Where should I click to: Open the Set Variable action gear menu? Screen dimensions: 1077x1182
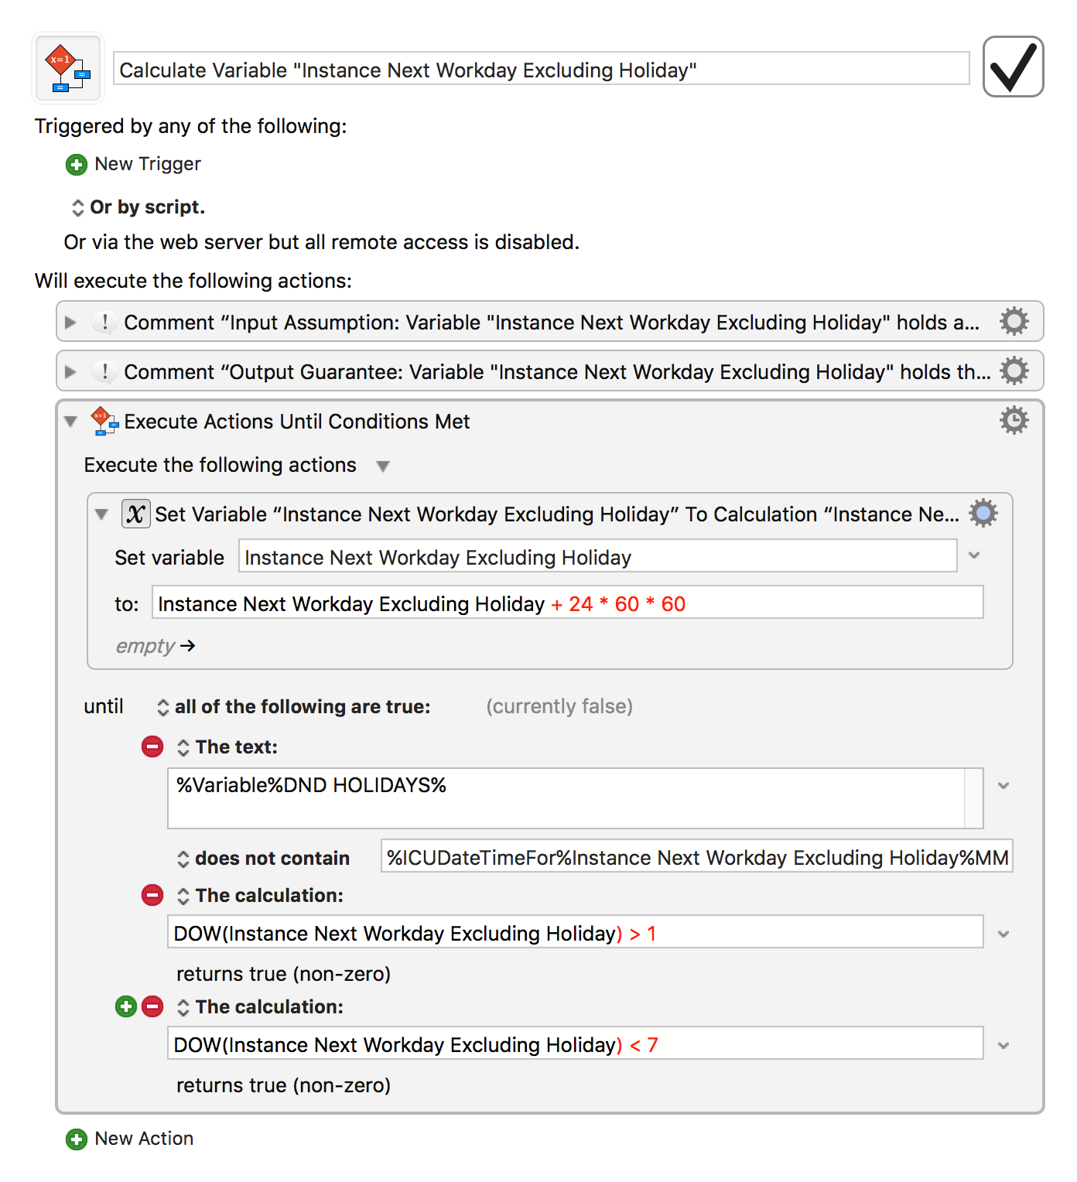pos(983,514)
